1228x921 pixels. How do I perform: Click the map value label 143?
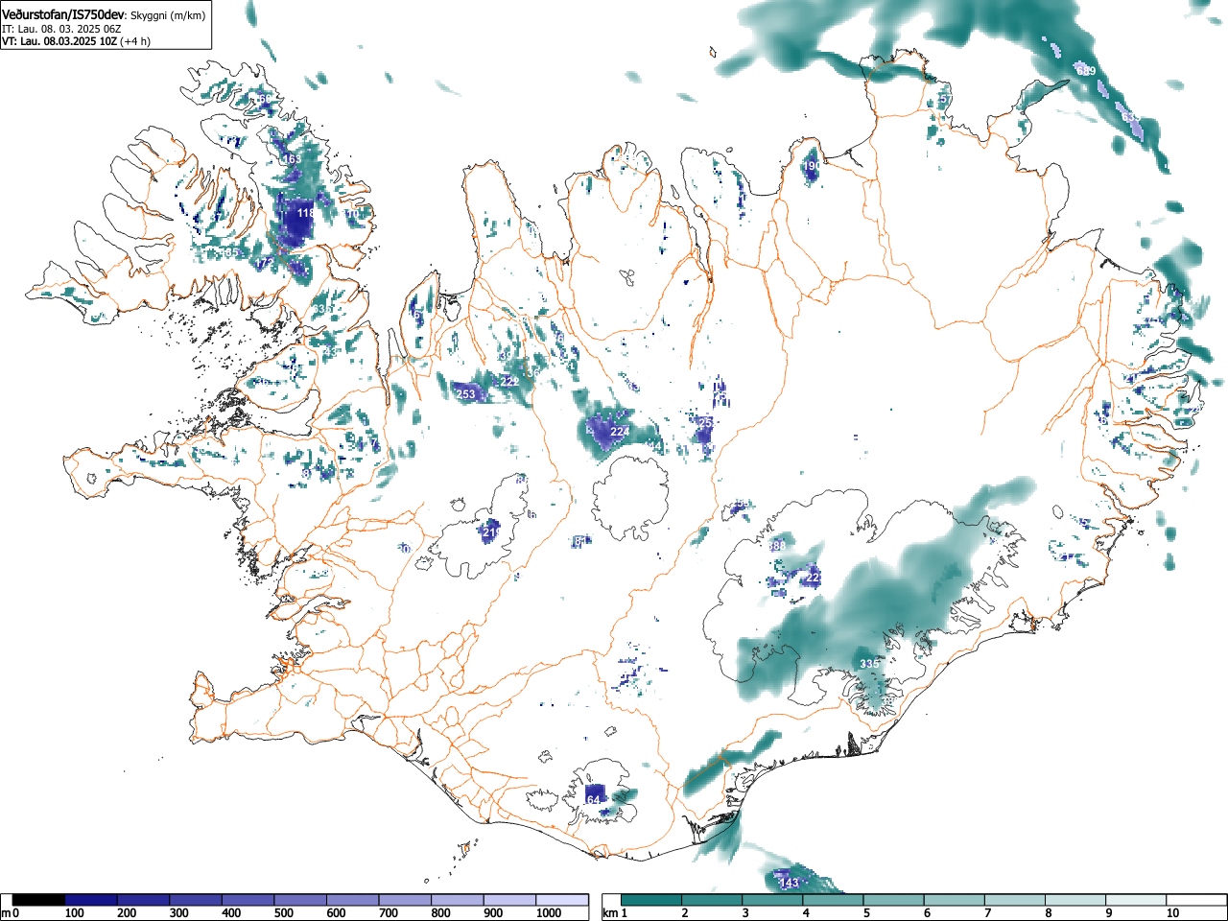coord(789,883)
